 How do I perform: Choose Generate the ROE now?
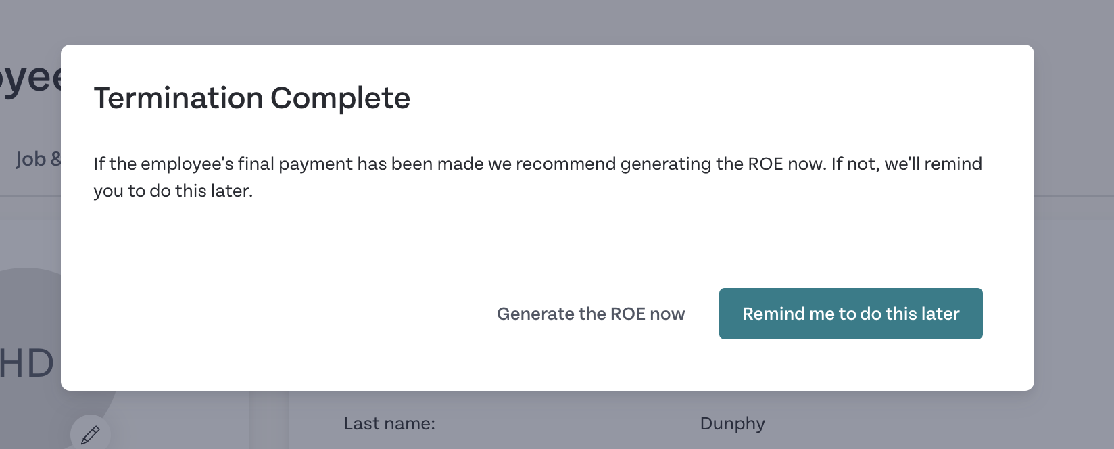click(x=591, y=314)
